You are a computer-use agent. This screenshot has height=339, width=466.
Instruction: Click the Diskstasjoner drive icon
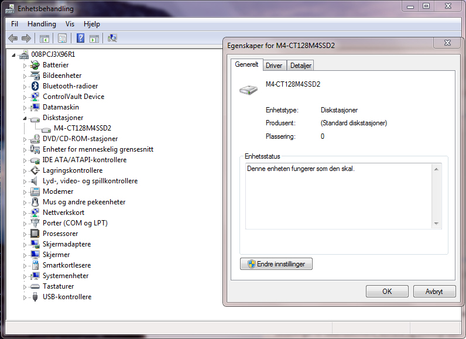click(x=35, y=119)
